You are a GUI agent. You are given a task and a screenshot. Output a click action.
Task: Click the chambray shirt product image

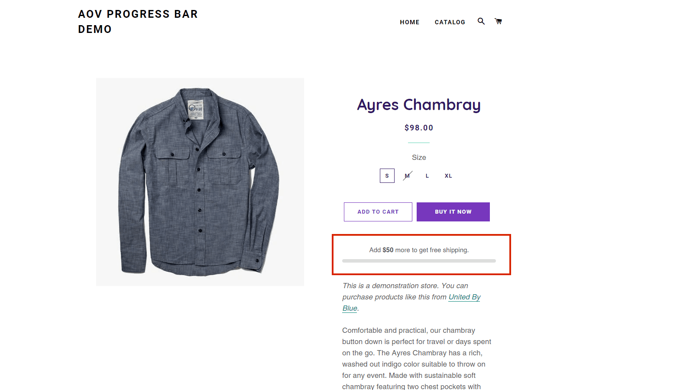[x=200, y=182]
